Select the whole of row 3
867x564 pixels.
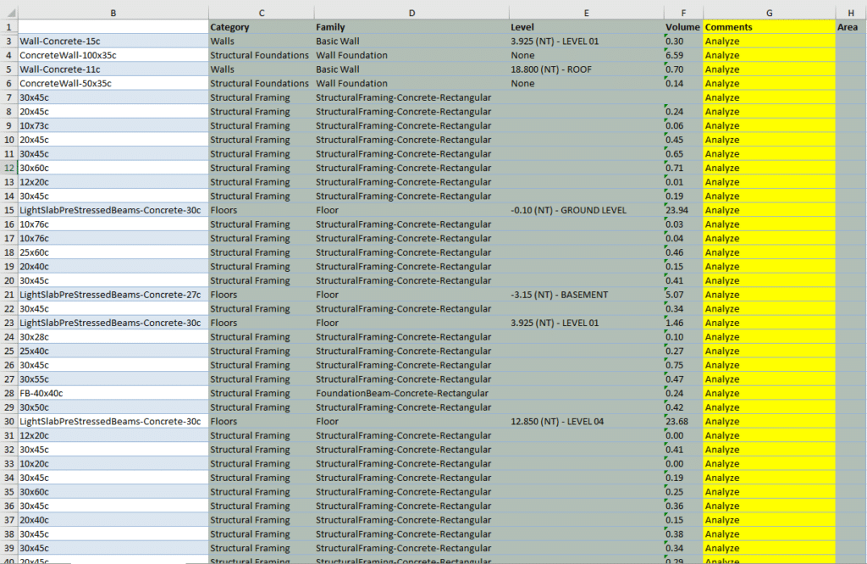click(x=8, y=41)
